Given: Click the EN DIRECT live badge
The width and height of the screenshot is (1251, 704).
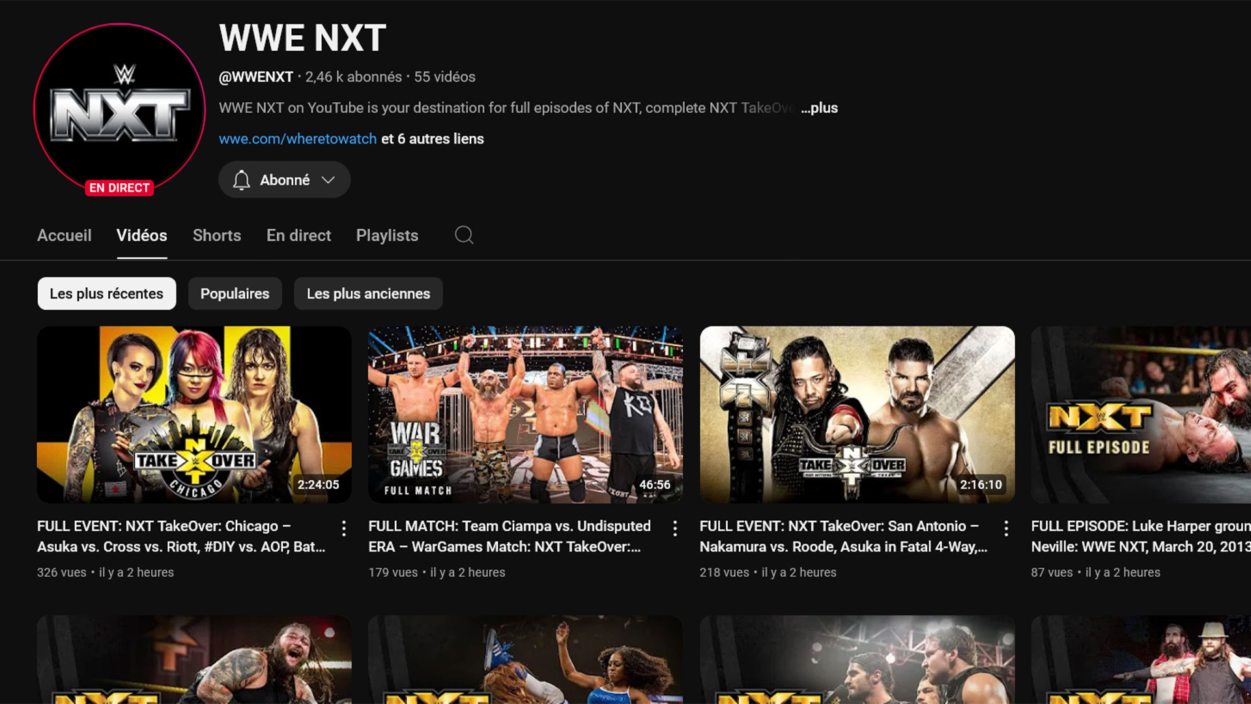Looking at the screenshot, I should pyautogui.click(x=119, y=188).
